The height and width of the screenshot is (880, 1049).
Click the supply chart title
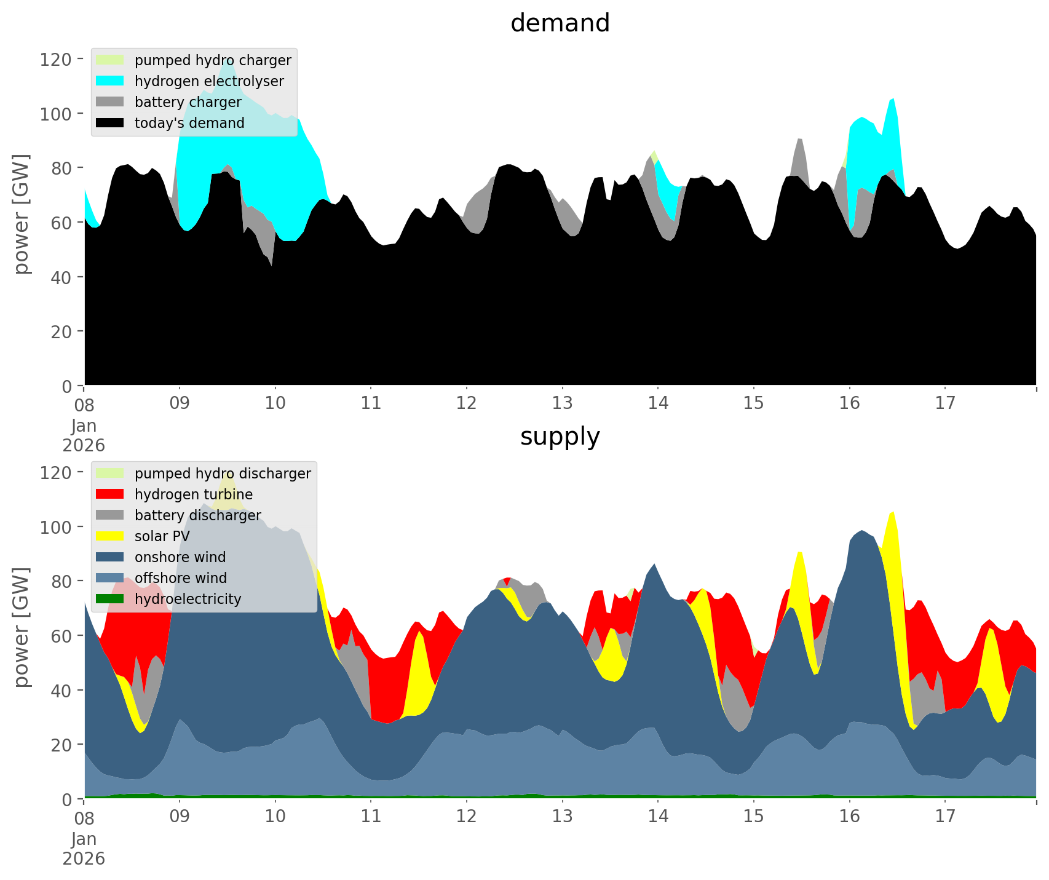(560, 437)
